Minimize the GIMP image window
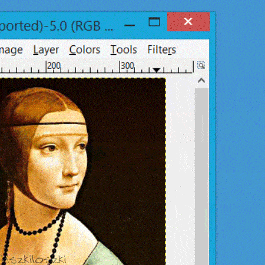The image size is (265, 265). tap(130, 25)
